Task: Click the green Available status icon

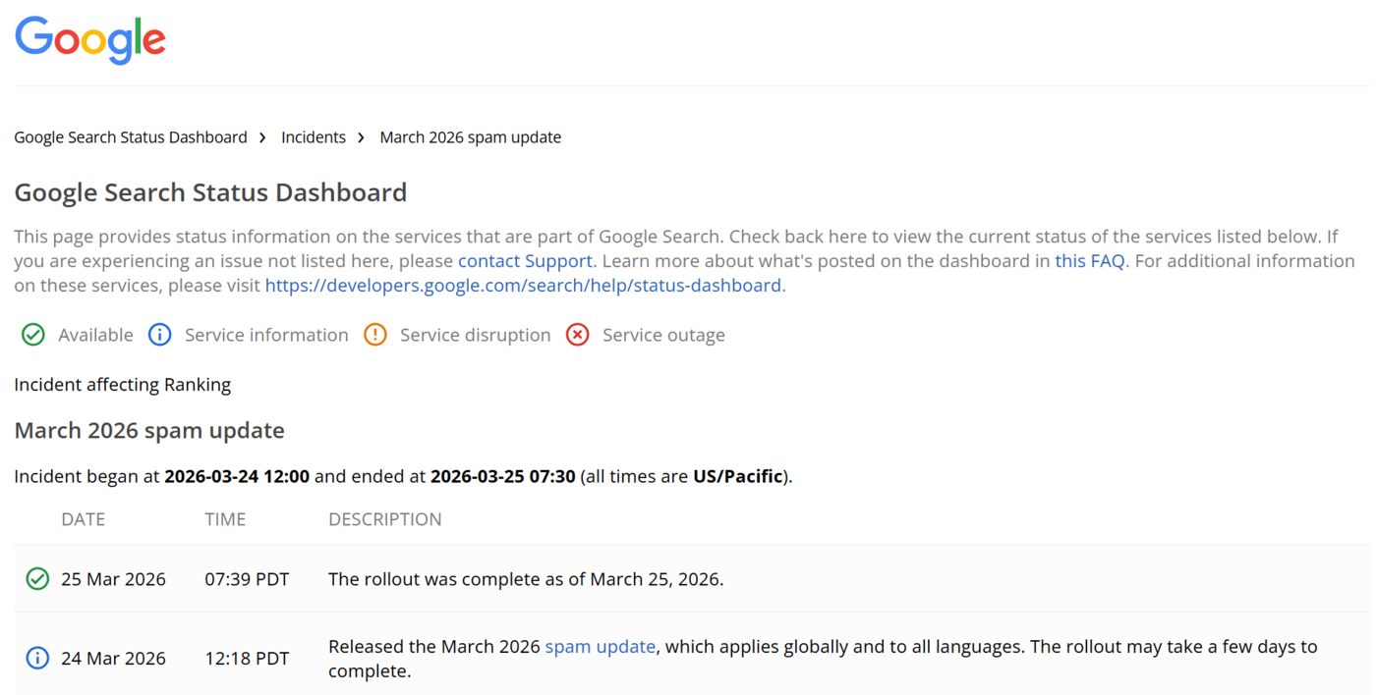Action: point(32,335)
